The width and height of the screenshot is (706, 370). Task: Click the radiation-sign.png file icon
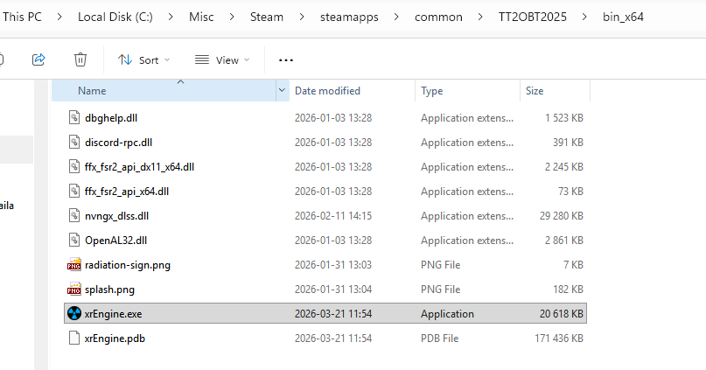[73, 264]
